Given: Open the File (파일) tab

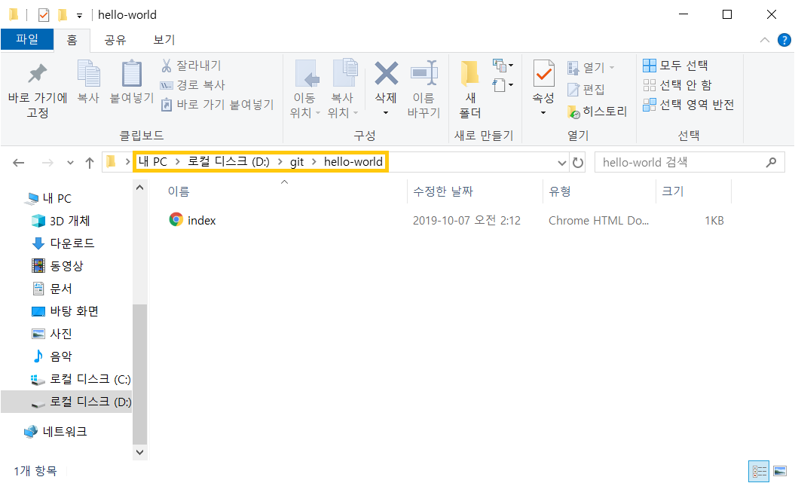Looking at the screenshot, I should pyautogui.click(x=27, y=39).
